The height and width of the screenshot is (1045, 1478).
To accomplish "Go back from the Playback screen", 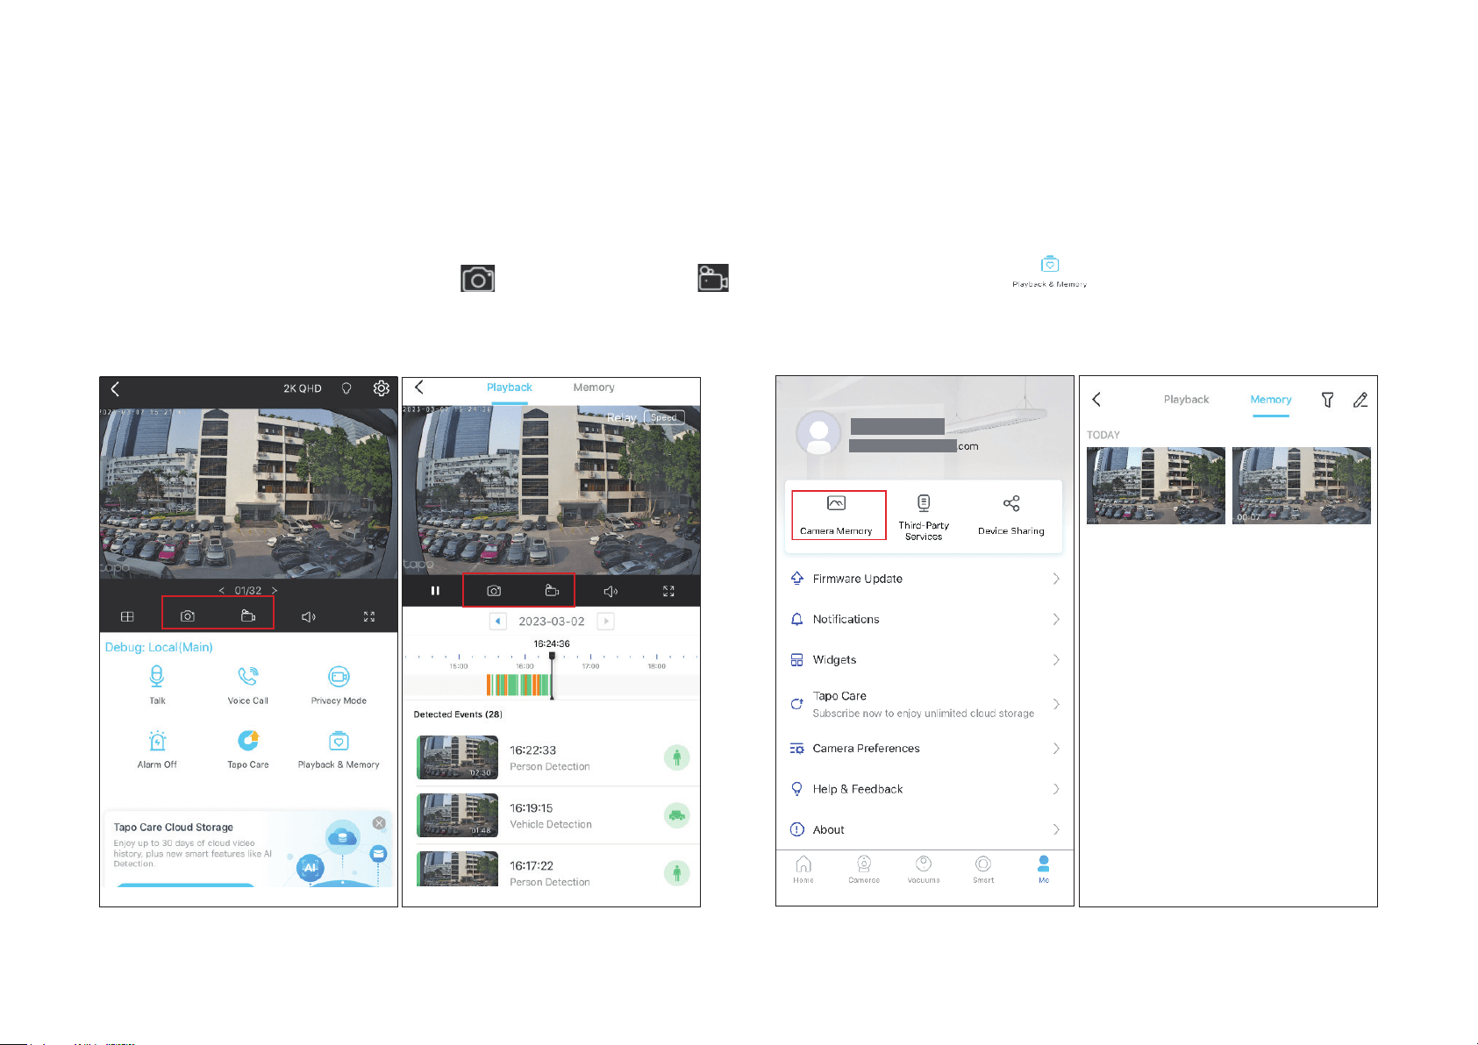I will (x=419, y=387).
